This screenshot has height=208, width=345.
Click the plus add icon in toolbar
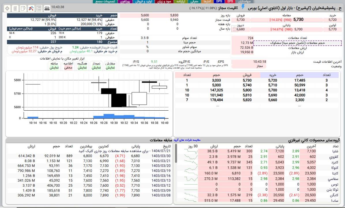click(7, 8)
